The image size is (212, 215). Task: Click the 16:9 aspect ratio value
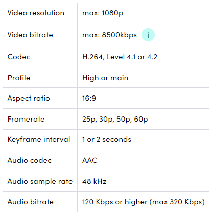(x=89, y=98)
